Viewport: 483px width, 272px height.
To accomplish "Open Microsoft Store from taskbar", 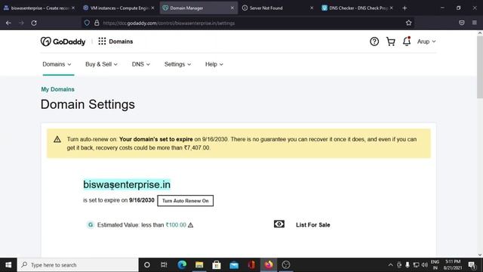I will (x=217, y=265).
